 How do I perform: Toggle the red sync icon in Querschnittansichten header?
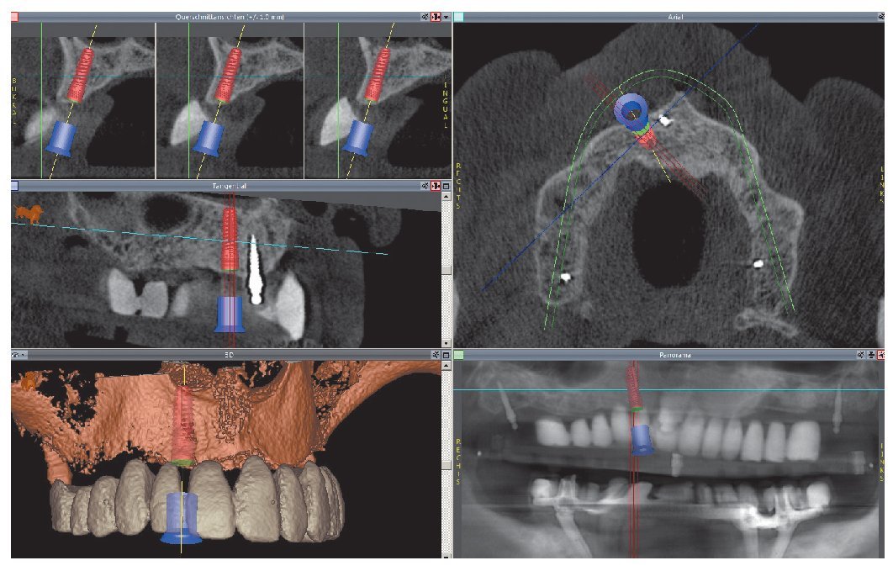point(436,17)
